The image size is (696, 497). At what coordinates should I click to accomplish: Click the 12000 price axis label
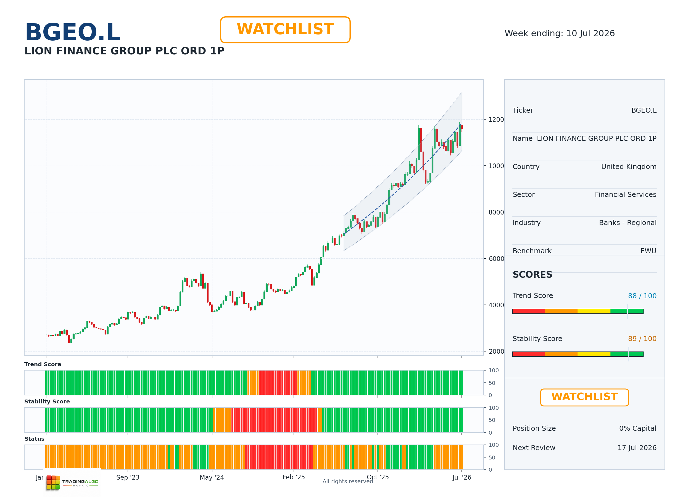pyautogui.click(x=496, y=119)
